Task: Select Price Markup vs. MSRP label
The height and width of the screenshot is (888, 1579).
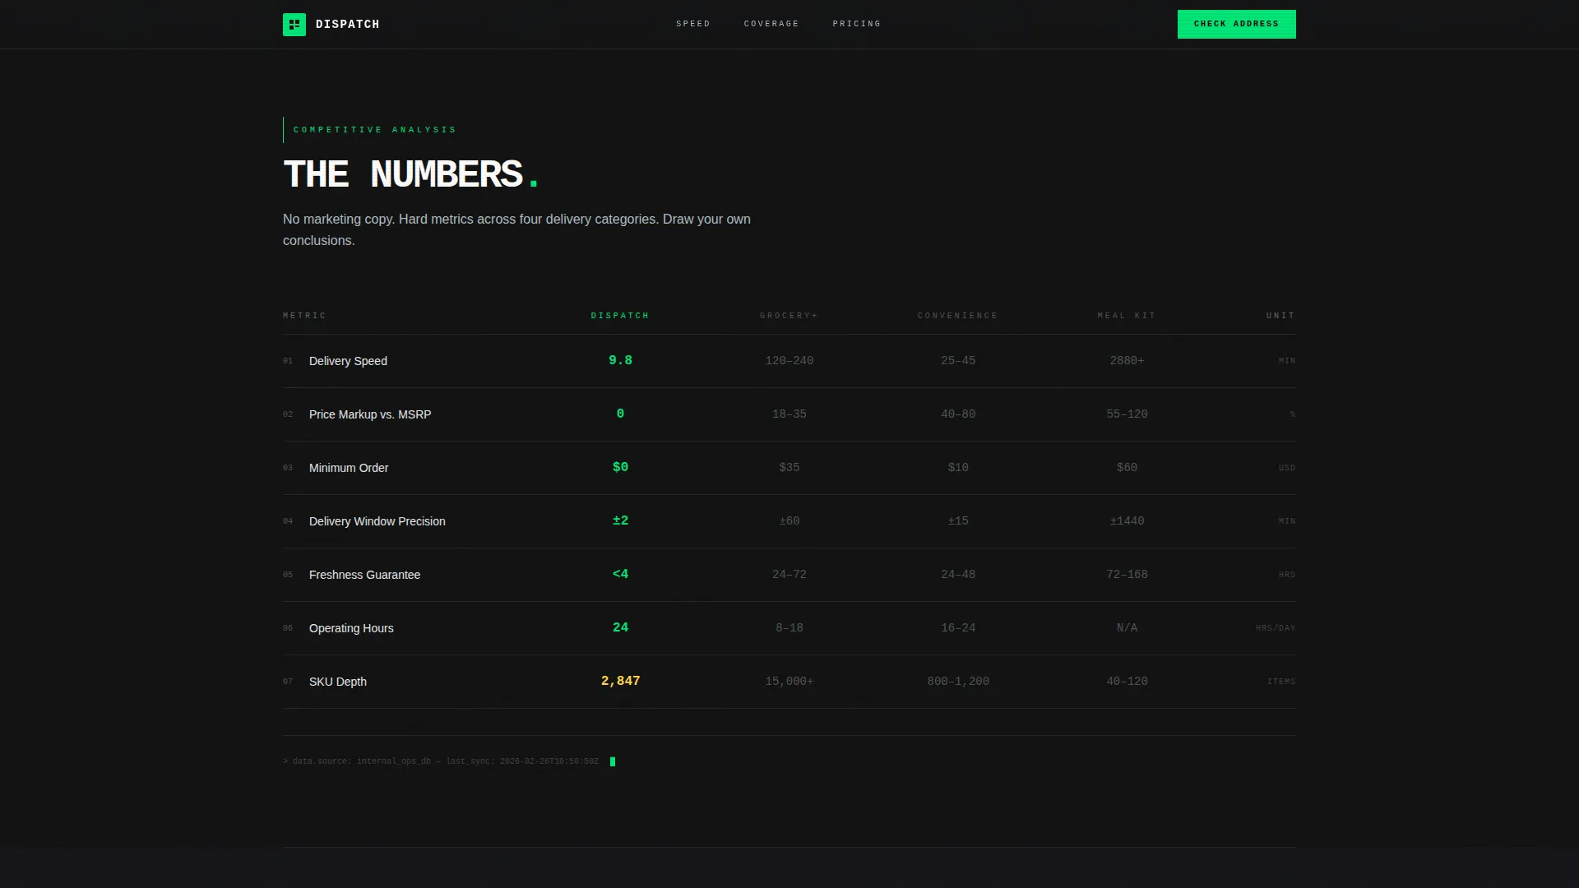Action: click(x=370, y=414)
